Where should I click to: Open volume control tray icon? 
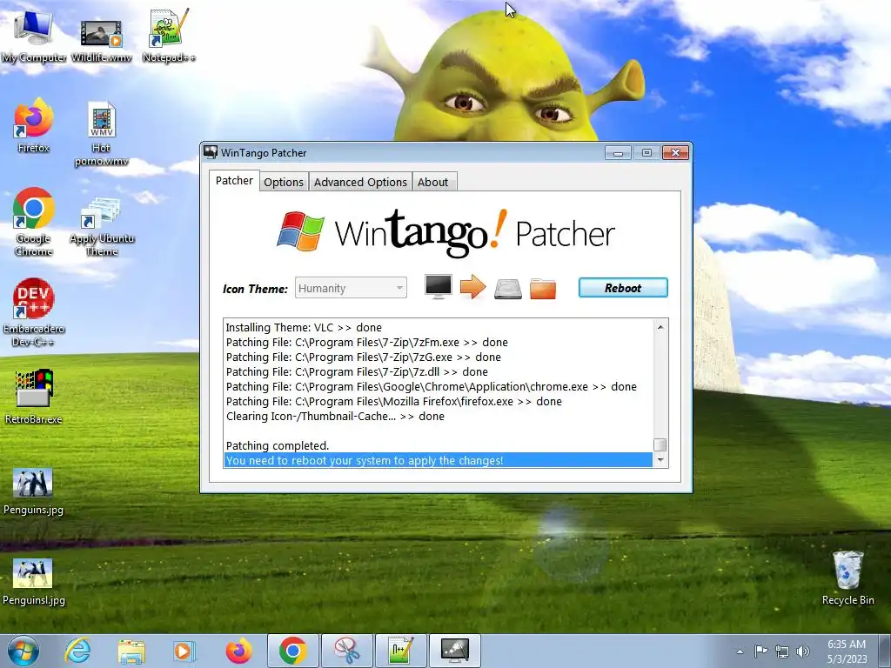coord(803,651)
